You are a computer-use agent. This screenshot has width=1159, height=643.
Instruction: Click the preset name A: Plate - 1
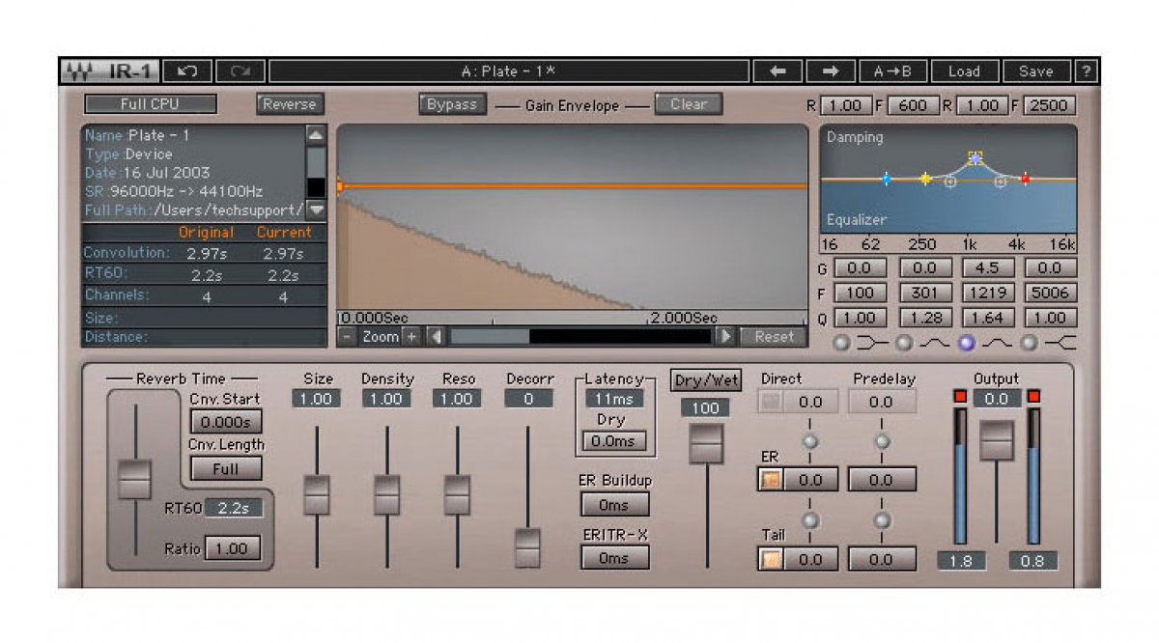[x=509, y=71]
